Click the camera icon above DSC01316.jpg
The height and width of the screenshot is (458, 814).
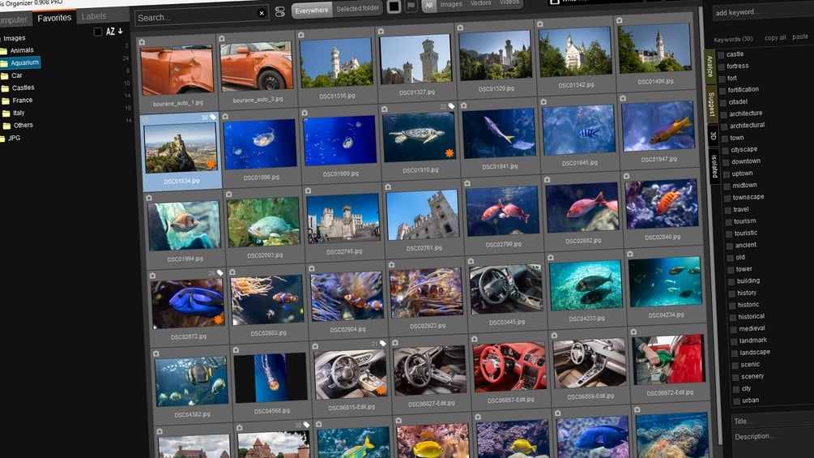click(x=301, y=35)
